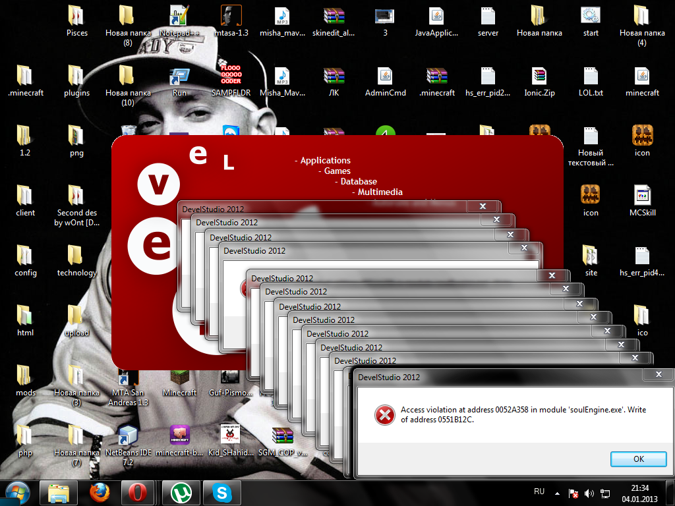Select the plugins folder icon
Viewport: 675px width, 506px height.
[x=76, y=81]
